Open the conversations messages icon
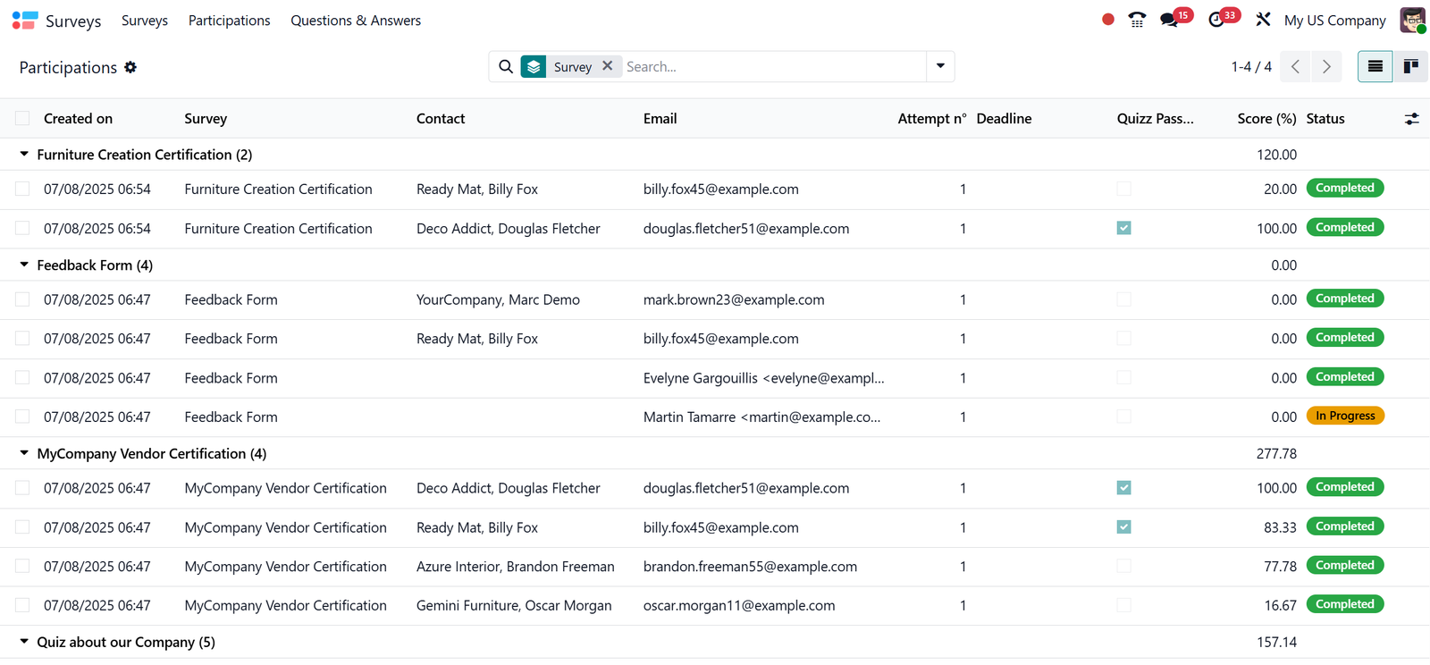 1169,20
